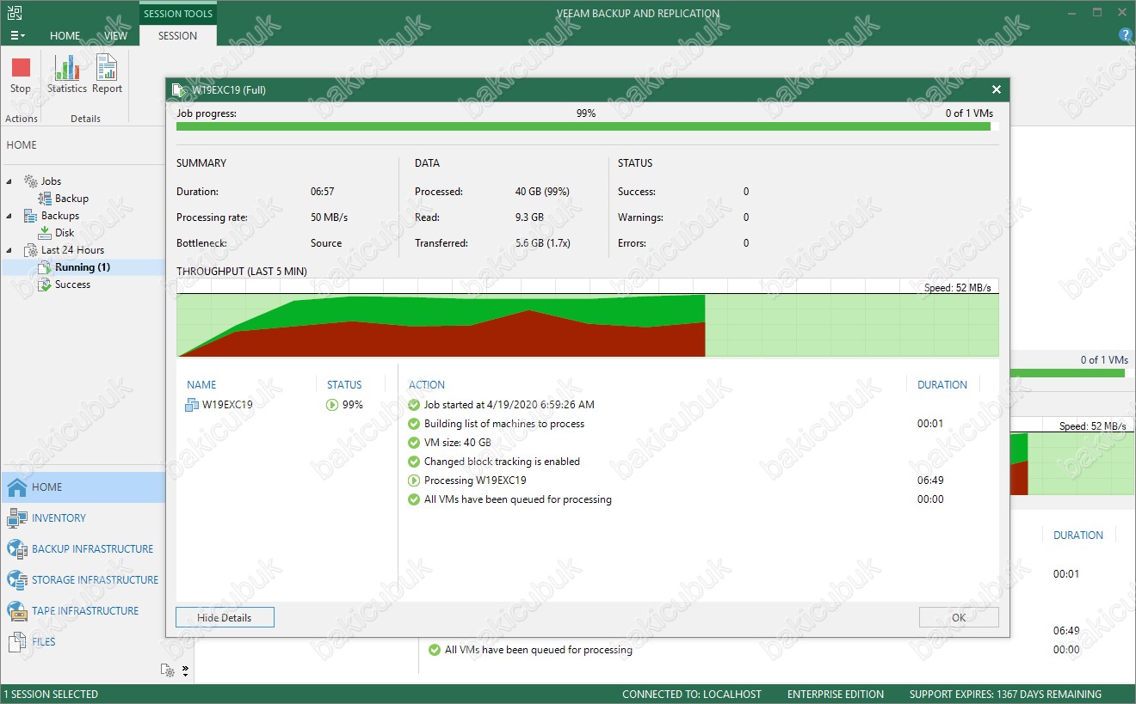Collapse the Backups tree node
This screenshot has height=704, width=1136.
coord(10,216)
